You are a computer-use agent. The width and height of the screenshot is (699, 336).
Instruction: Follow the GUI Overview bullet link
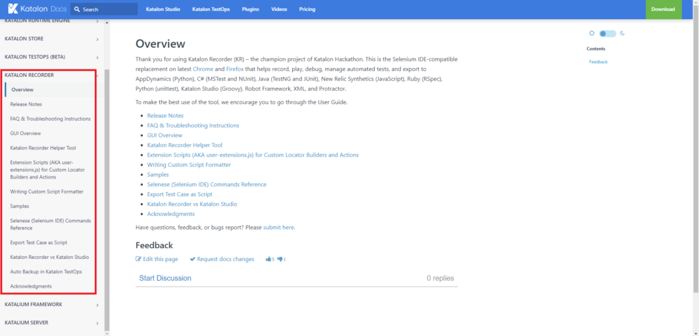[165, 136]
